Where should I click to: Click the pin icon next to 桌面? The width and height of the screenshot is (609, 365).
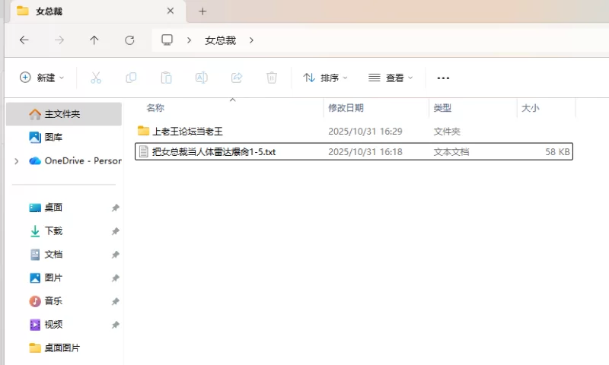(x=116, y=208)
